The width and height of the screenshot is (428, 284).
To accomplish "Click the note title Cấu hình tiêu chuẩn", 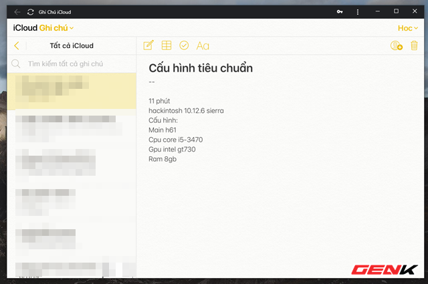I will (x=201, y=68).
